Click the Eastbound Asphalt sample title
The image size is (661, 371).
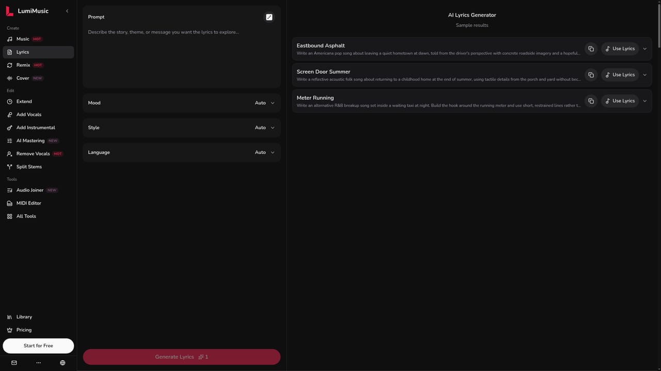click(x=321, y=46)
